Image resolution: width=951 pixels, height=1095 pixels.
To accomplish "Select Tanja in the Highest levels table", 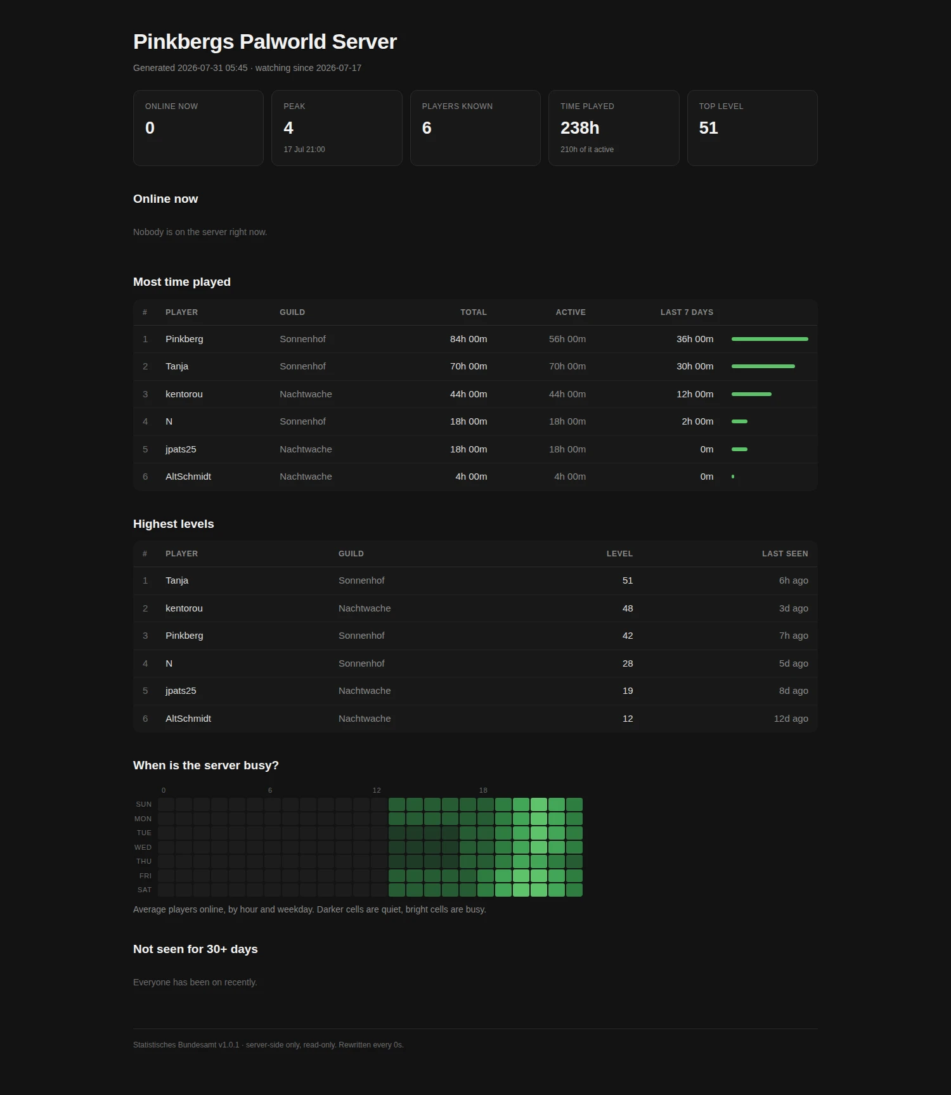I will coord(177,580).
